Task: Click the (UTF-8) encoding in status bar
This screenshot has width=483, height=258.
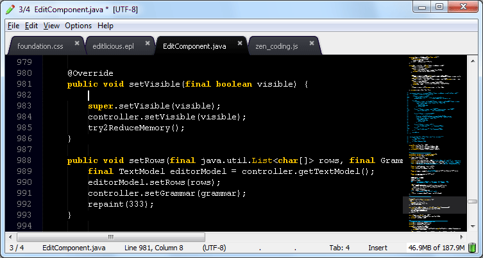Action: point(214,248)
